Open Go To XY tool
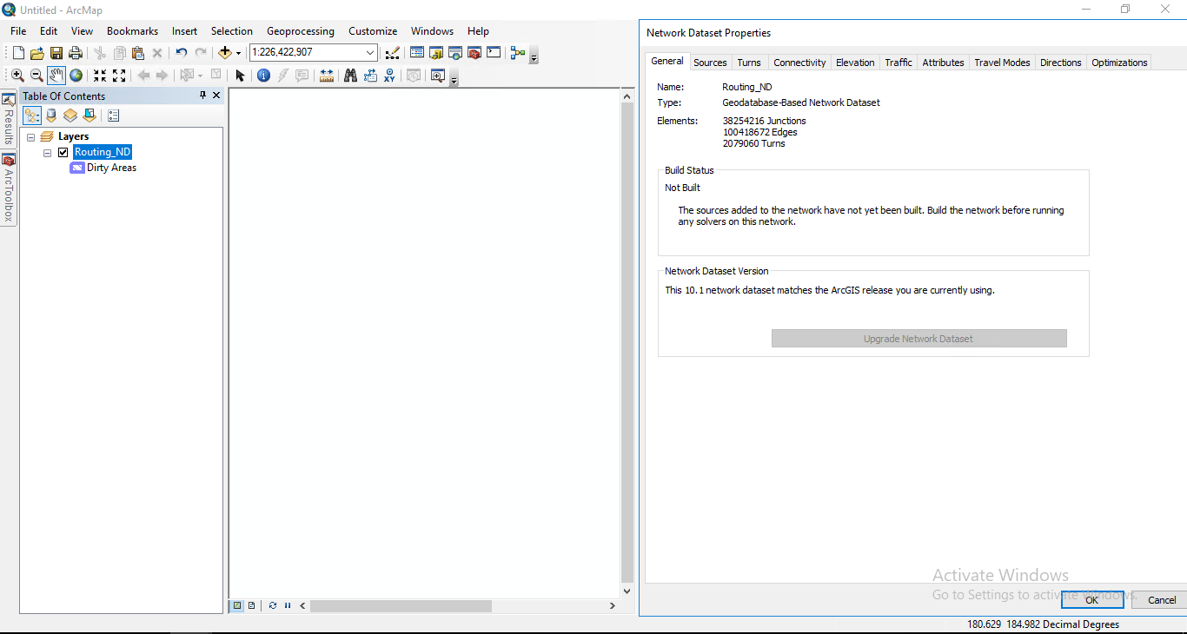 click(389, 76)
